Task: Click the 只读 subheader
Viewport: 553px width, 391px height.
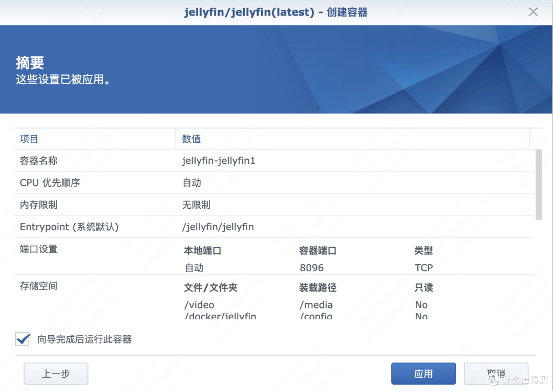Action: click(x=423, y=288)
